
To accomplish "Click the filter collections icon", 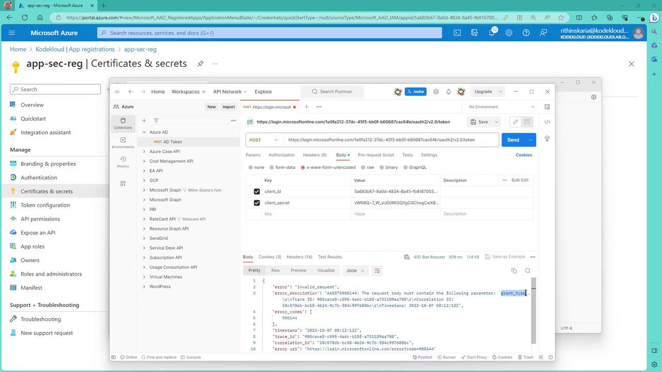I will (x=156, y=120).
